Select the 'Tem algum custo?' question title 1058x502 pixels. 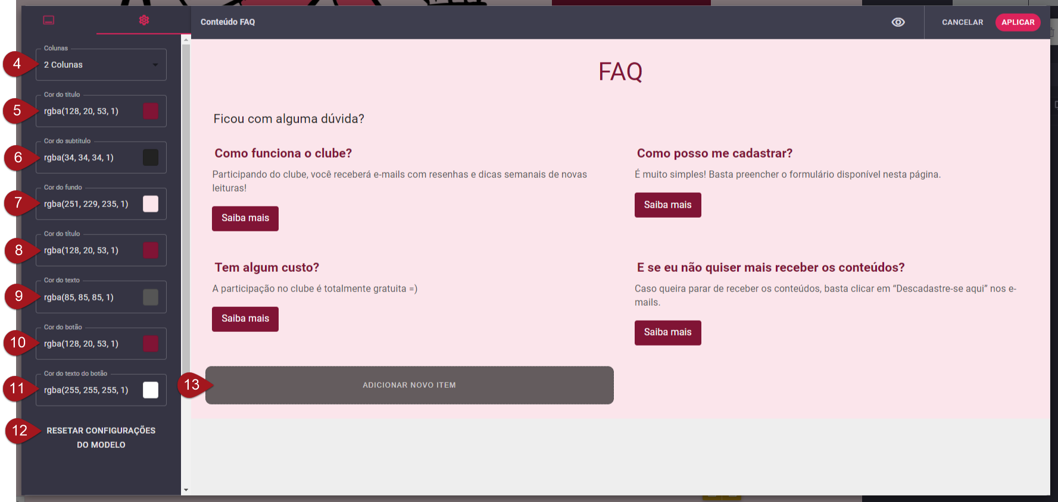(267, 268)
